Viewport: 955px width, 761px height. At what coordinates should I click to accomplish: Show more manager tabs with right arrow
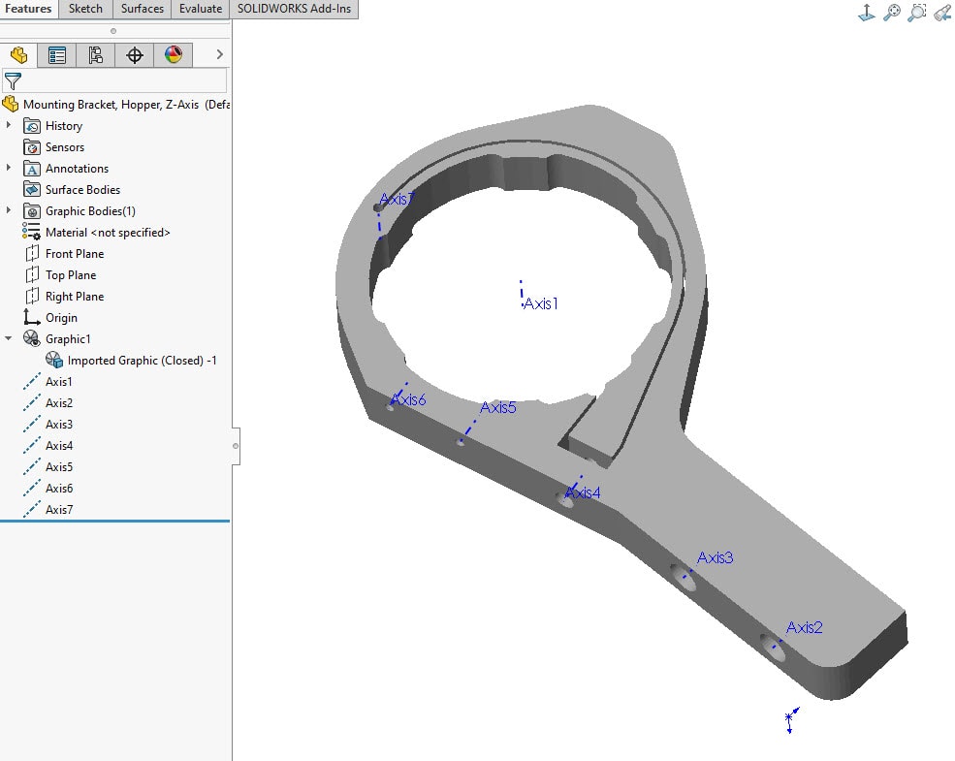click(x=220, y=55)
